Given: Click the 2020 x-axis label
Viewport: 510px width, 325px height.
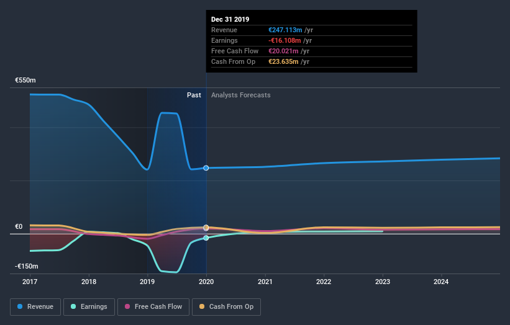Looking at the screenshot, I should (x=206, y=282).
